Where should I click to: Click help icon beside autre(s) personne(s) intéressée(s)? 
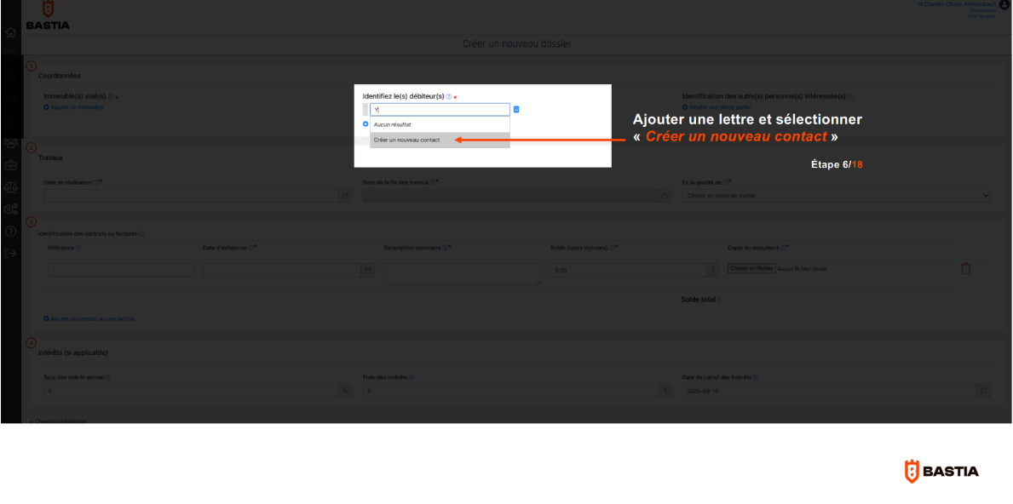[850, 97]
